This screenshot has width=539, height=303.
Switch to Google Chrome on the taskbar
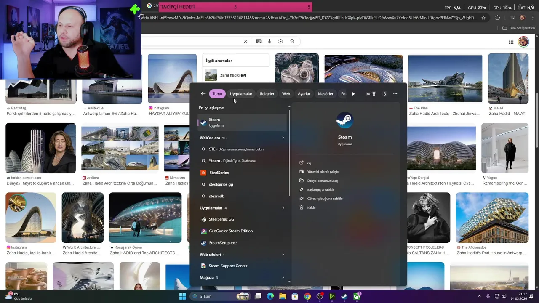pyautogui.click(x=307, y=296)
